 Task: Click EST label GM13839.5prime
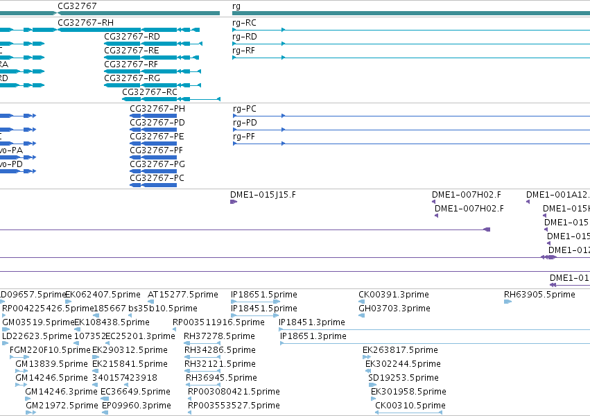(51, 364)
